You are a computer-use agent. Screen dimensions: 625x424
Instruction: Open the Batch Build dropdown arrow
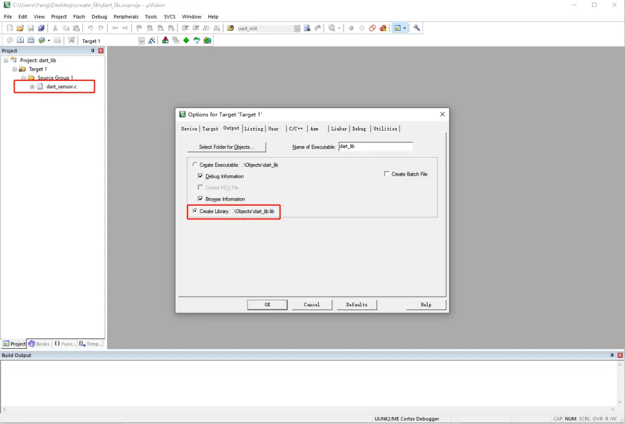[x=49, y=40]
